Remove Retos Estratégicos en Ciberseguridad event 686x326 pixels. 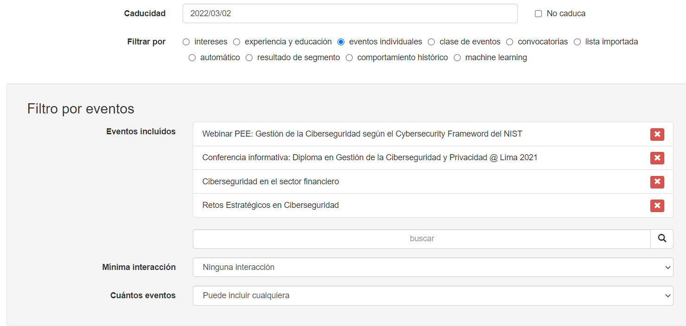click(x=657, y=206)
